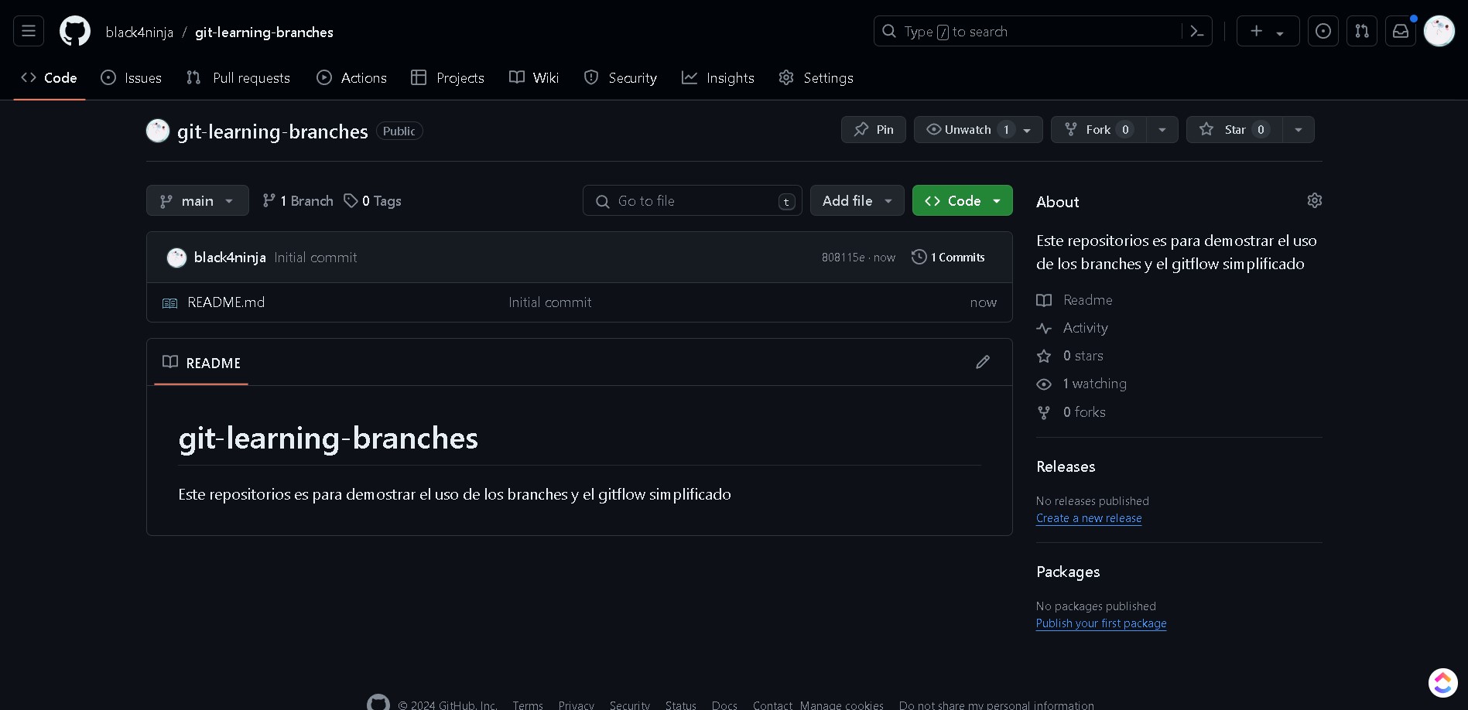The image size is (1468, 710).
Task: Click Create a new release link
Action: [1088, 518]
